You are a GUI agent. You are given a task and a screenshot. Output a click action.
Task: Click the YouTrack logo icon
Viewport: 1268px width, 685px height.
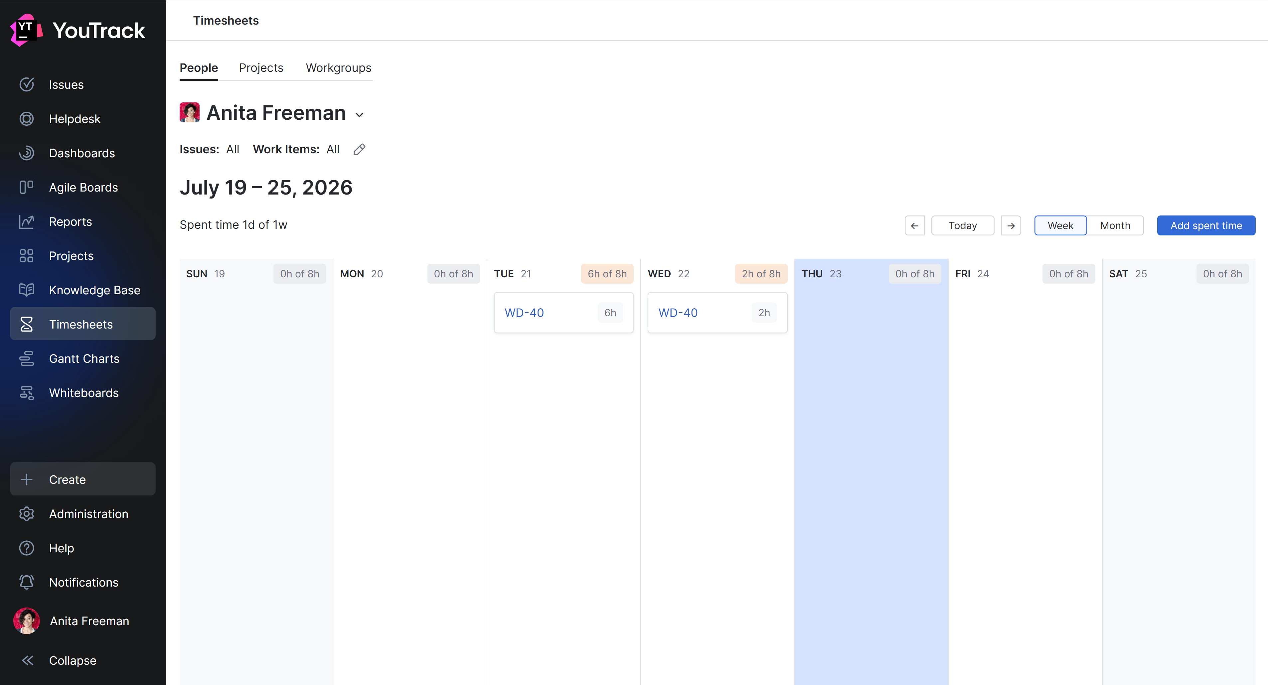(27, 31)
